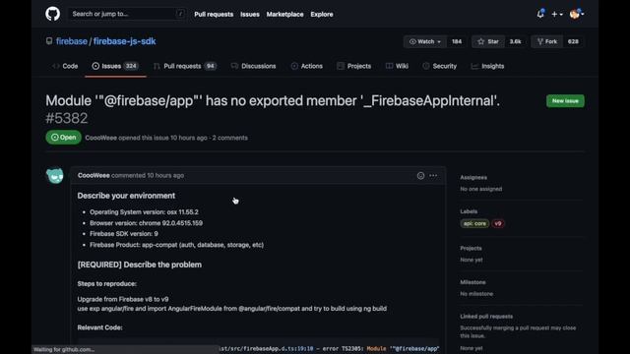
Task: Open the user avatar menu
Action: point(576,14)
